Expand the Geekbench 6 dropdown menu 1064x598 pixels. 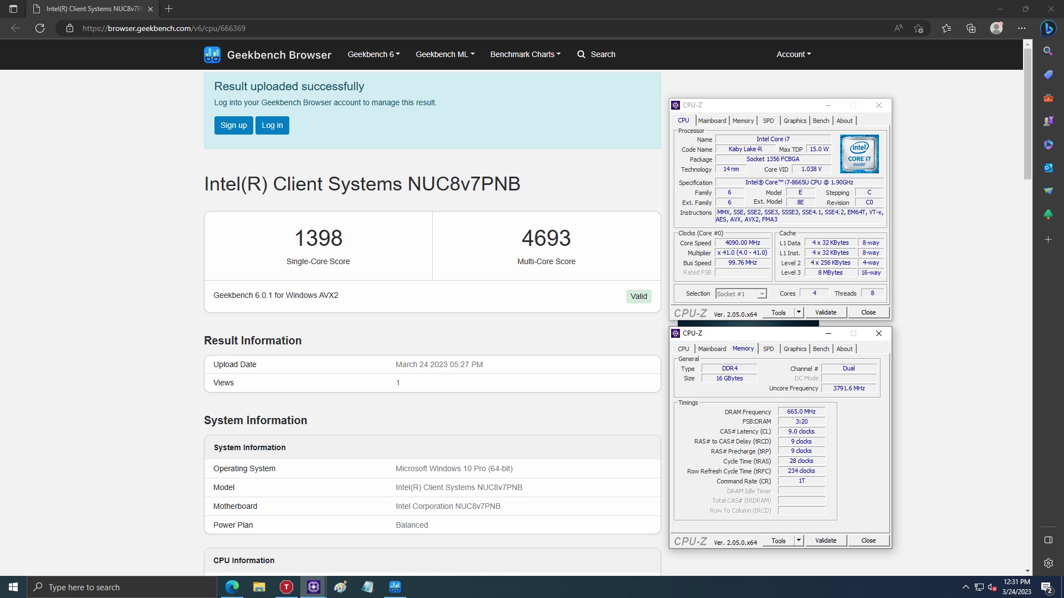(374, 54)
